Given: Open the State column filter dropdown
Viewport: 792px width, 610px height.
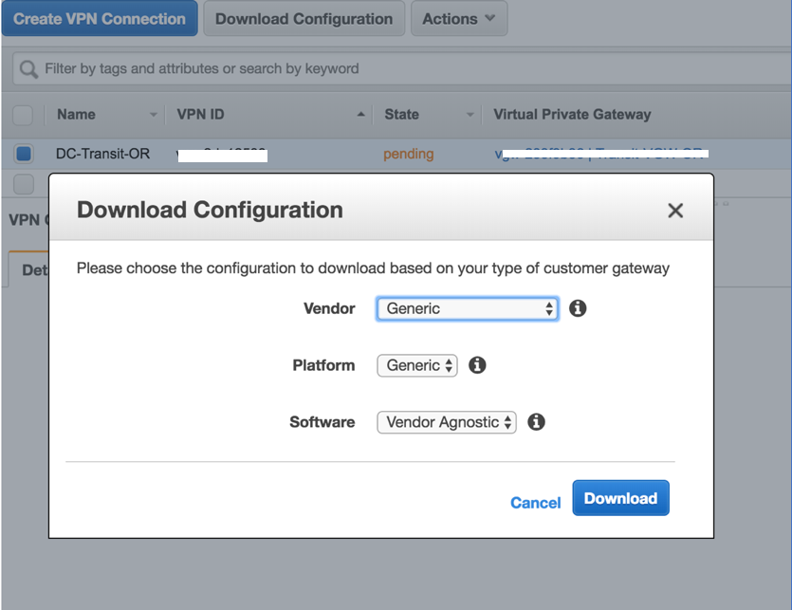Looking at the screenshot, I should coord(469,115).
